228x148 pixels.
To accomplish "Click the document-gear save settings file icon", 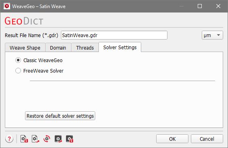I will tap(24, 139).
